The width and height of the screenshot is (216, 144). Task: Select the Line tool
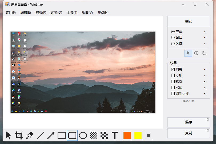tap(40, 135)
